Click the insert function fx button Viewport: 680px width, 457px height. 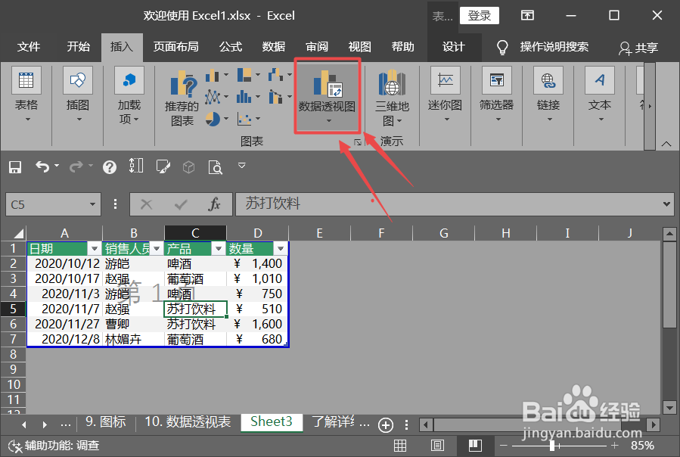[x=214, y=204]
